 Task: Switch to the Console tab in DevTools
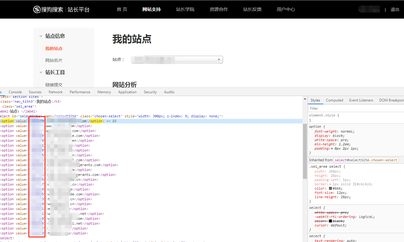click(15, 92)
